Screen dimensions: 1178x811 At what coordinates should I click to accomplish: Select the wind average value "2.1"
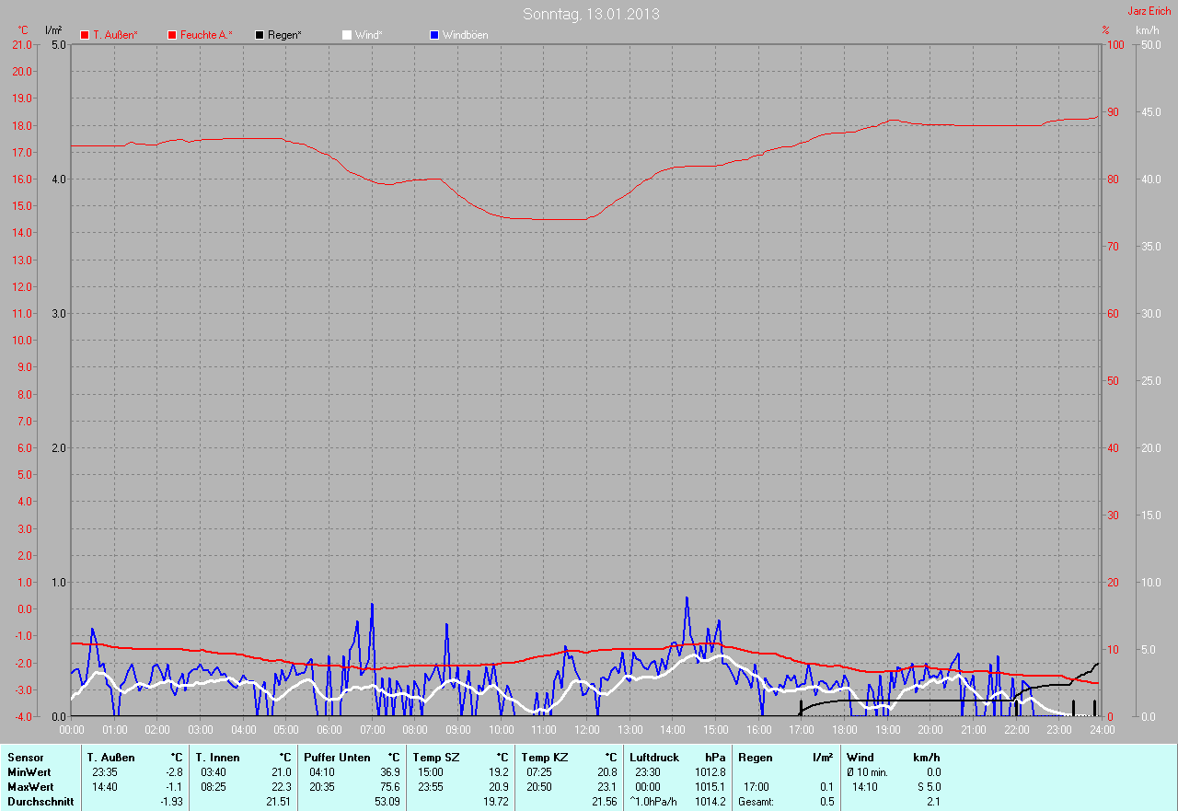coord(933,802)
